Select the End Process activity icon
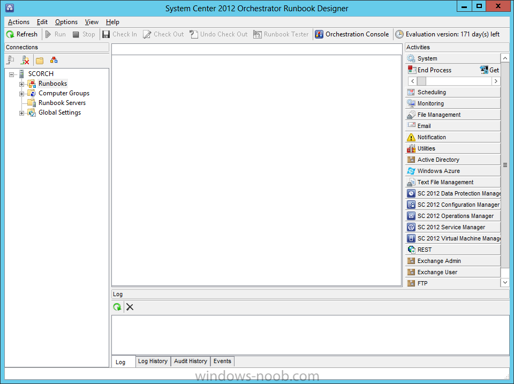514x384 pixels. tap(412, 70)
